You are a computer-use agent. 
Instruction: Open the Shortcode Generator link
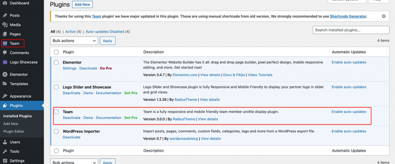348,16
